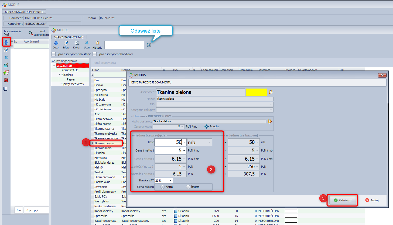Open Historia from the warehouse toolbar
The image size is (393, 225).
coord(97,43)
